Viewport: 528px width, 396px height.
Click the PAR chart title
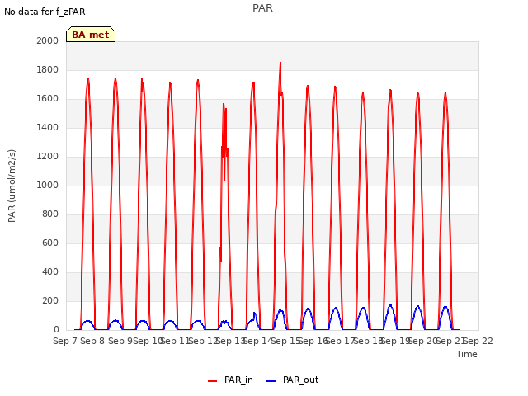(262, 8)
